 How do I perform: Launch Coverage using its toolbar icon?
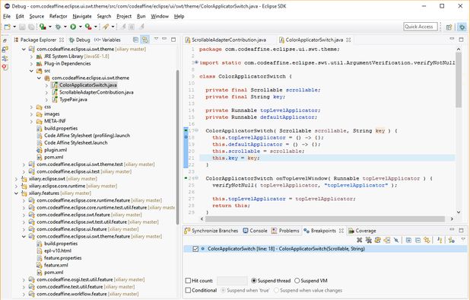[x=43, y=27]
